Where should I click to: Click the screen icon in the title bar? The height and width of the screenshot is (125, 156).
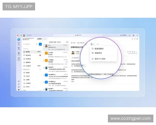(x=130, y=35)
